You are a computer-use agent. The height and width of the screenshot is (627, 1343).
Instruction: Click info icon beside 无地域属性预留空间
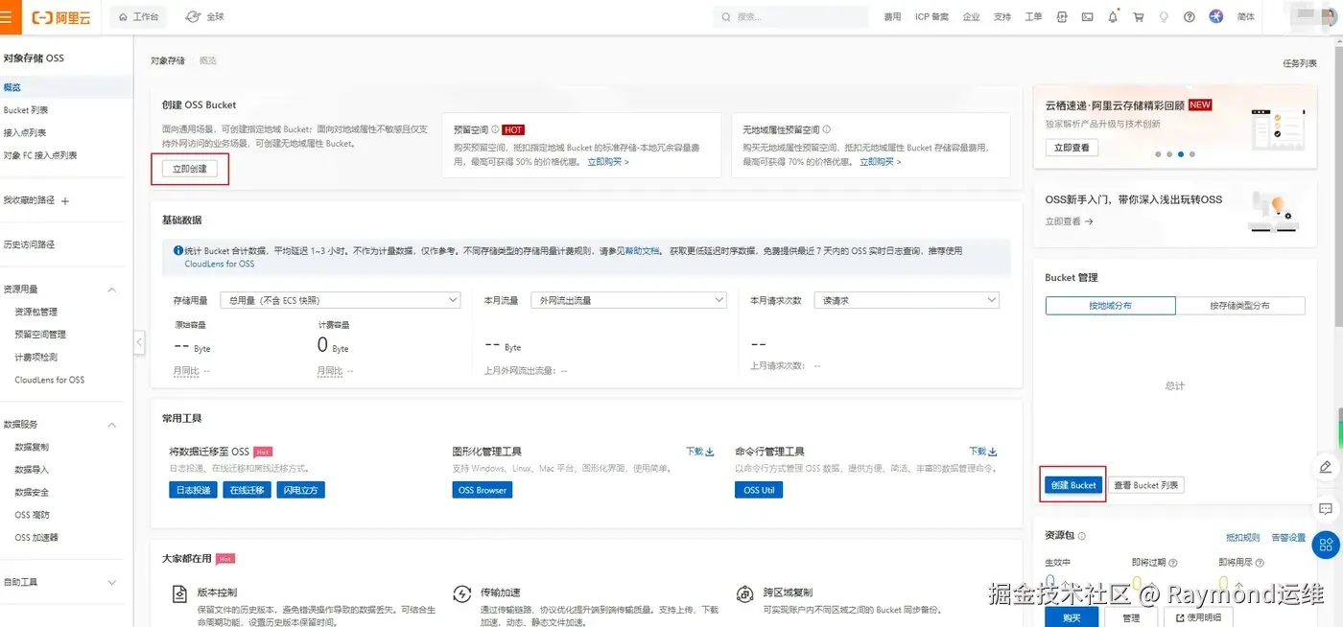click(x=826, y=129)
